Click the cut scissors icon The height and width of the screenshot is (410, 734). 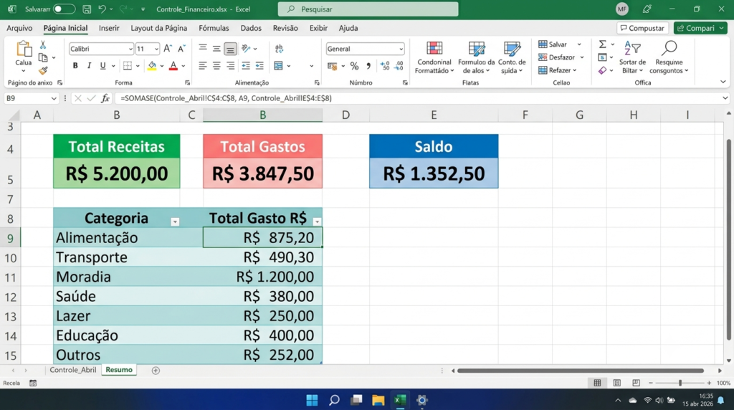(42, 44)
